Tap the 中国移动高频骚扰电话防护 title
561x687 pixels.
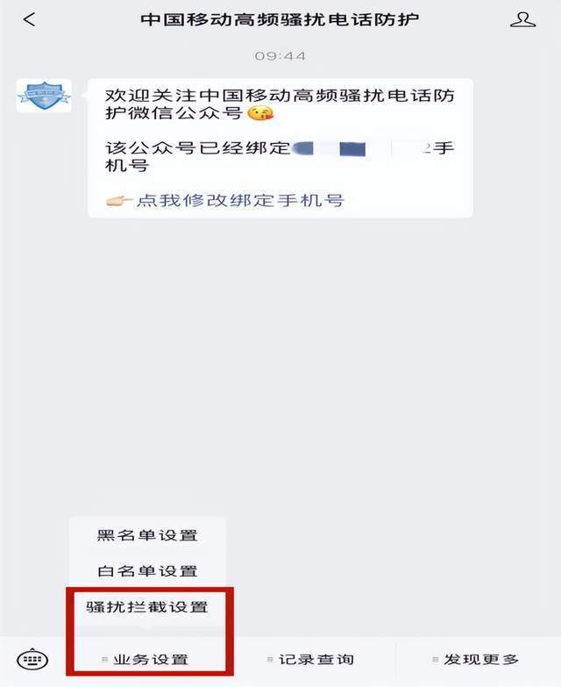point(280,19)
